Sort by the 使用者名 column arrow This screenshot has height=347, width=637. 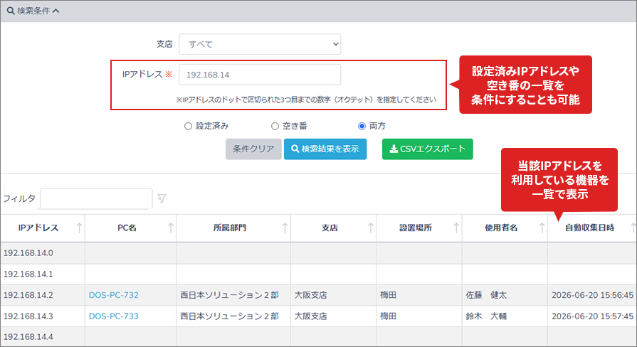coord(542,228)
